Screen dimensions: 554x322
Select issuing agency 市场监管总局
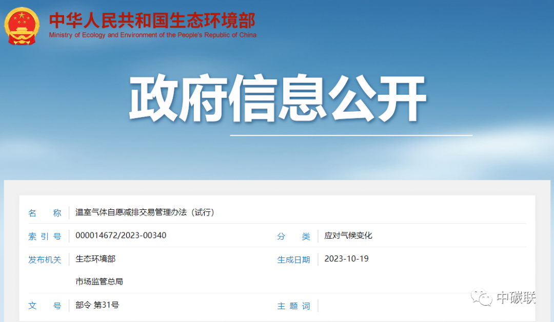point(100,282)
